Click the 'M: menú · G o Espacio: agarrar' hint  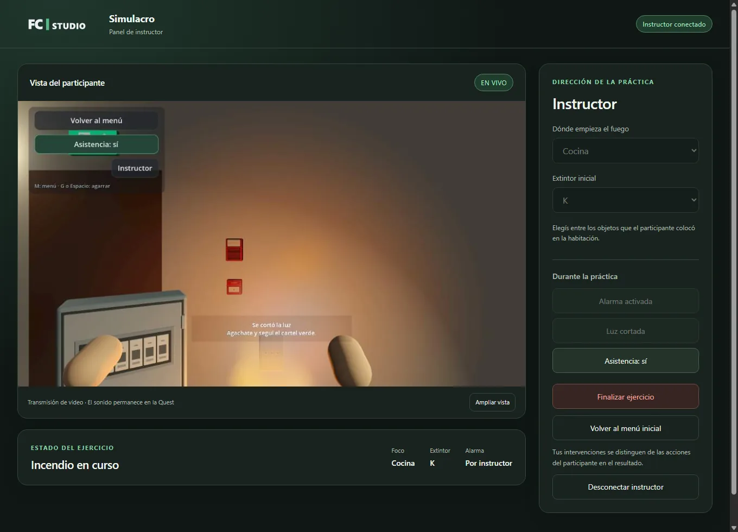pos(72,186)
